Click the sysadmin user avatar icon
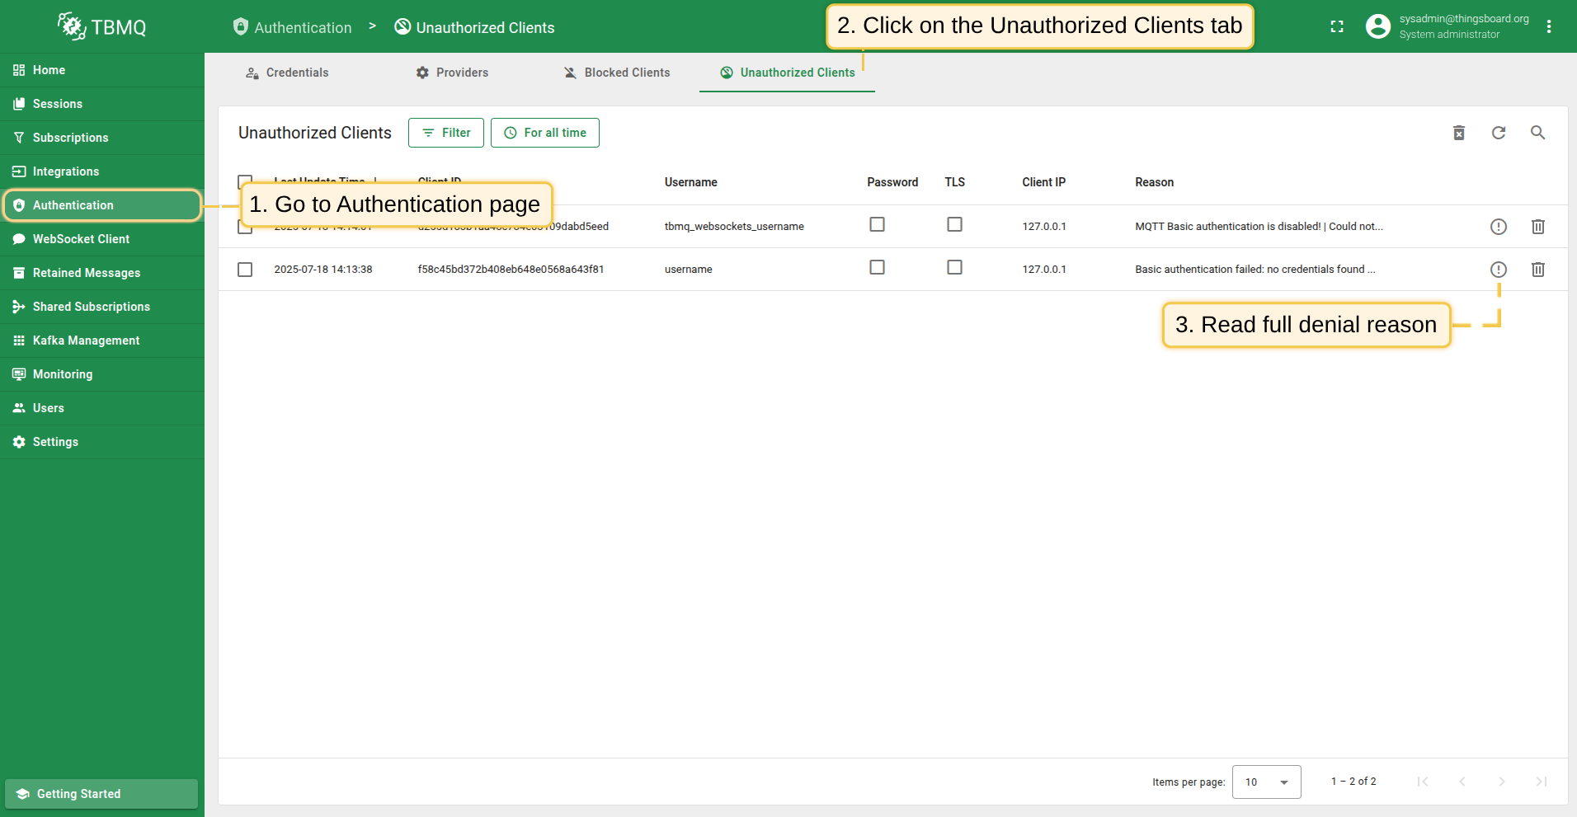Viewport: 1577px width, 817px height. pyautogui.click(x=1377, y=27)
